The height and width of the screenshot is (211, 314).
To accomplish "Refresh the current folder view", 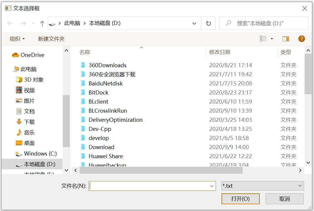I will pos(208,23).
